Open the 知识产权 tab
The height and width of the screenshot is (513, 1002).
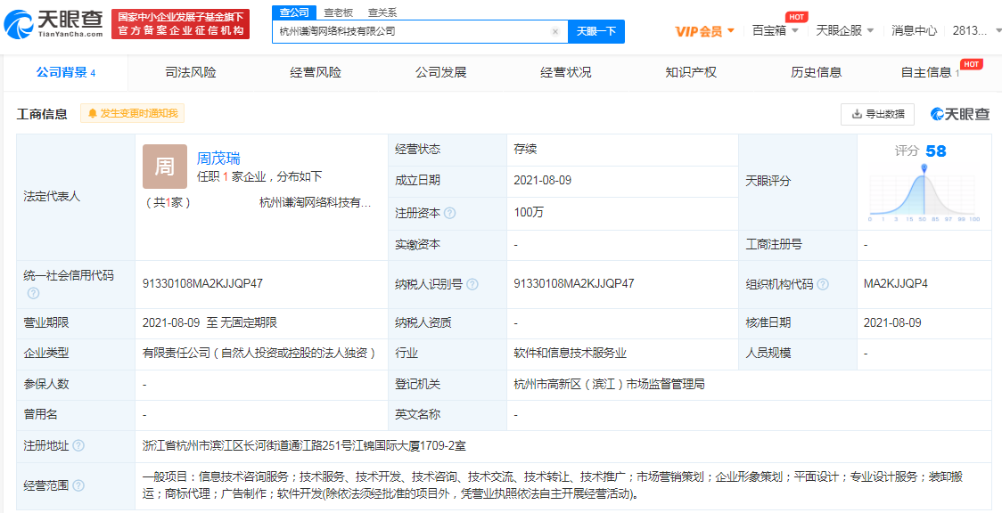pyautogui.click(x=691, y=72)
